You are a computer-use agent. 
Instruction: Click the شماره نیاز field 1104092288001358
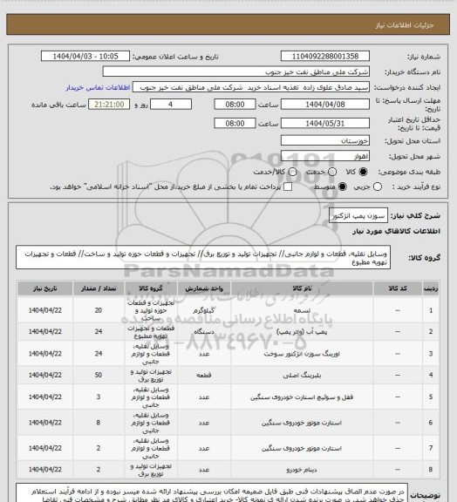pyautogui.click(x=325, y=57)
